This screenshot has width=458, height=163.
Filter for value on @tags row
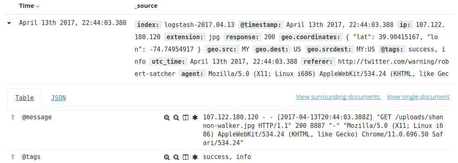pos(167,157)
